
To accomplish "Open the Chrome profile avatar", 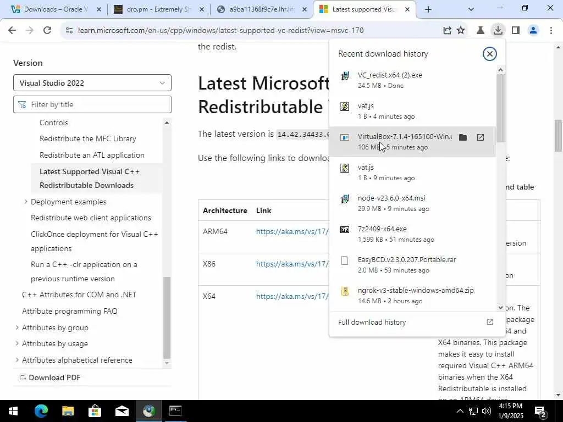I will (x=533, y=31).
